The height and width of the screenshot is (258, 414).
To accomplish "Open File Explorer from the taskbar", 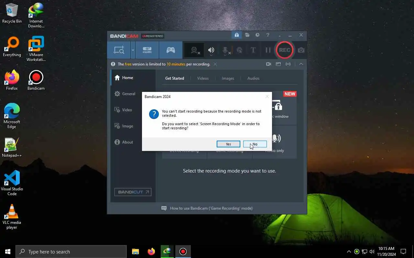I will pyautogui.click(x=135, y=252).
